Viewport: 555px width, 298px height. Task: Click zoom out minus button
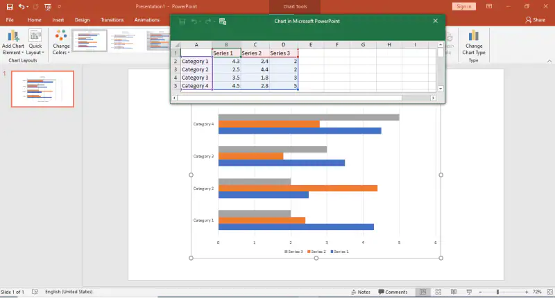[x=480, y=292]
